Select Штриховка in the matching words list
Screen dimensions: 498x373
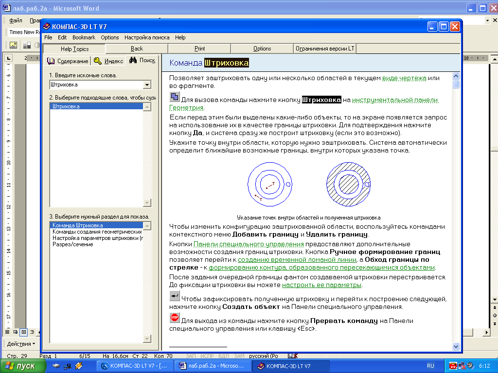click(x=96, y=106)
